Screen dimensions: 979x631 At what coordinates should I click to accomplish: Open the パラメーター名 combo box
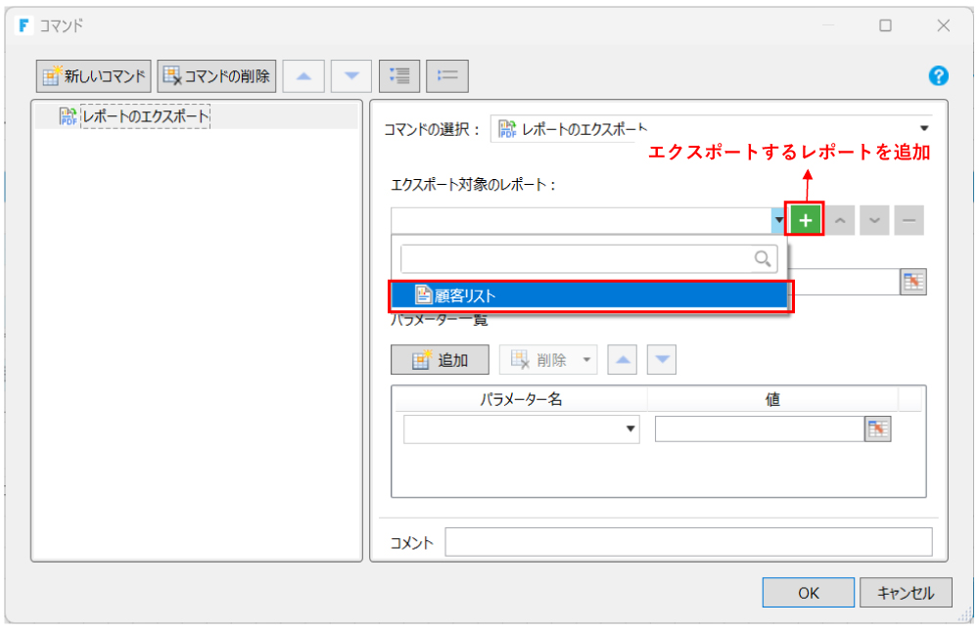pyautogui.click(x=629, y=429)
